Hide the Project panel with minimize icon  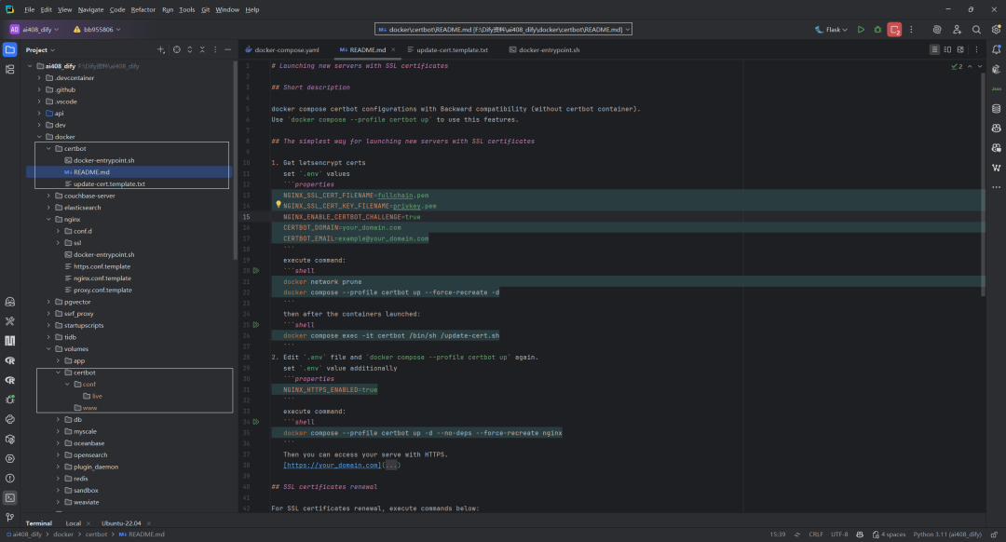[228, 49]
